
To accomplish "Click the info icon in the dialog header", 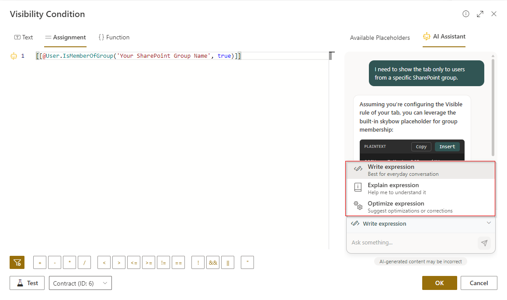I will pyautogui.click(x=466, y=14).
